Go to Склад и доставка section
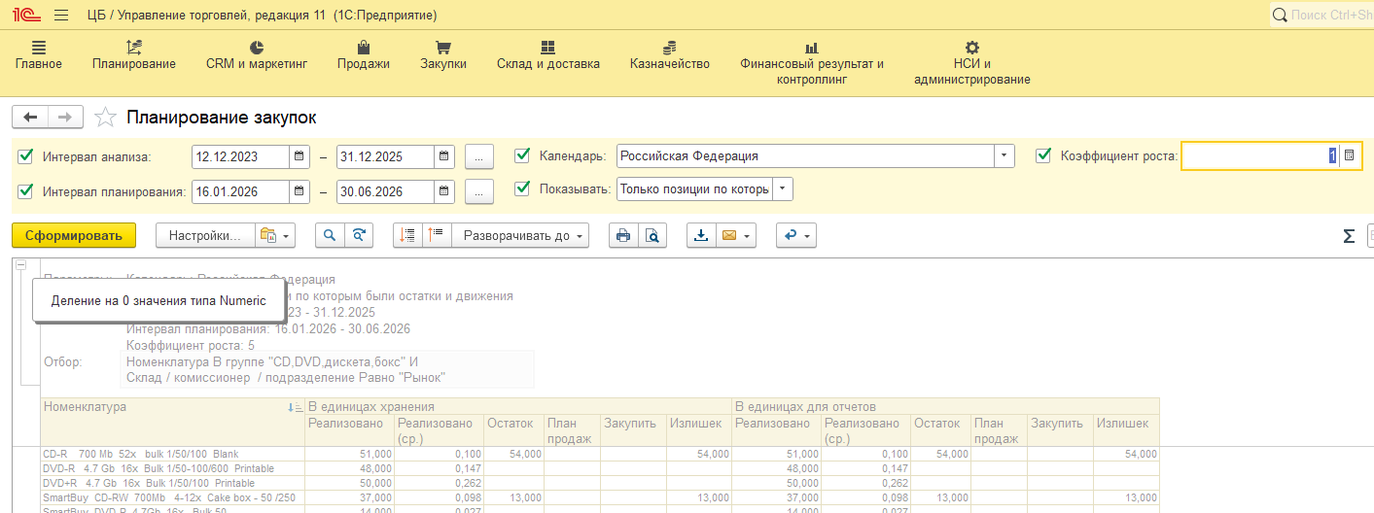Screen dimensions: 1374x513 click(547, 55)
